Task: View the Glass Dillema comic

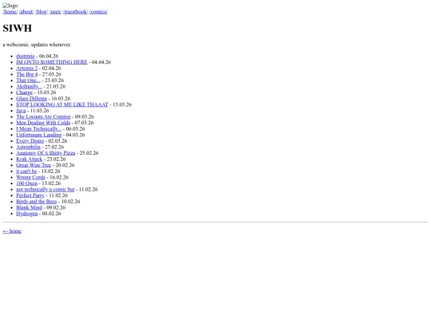Action: pos(31,98)
